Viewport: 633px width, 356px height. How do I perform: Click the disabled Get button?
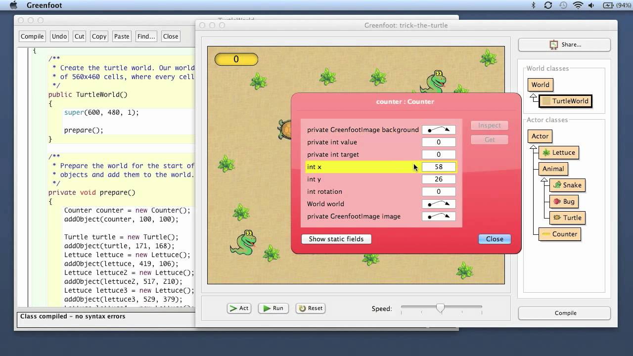490,140
